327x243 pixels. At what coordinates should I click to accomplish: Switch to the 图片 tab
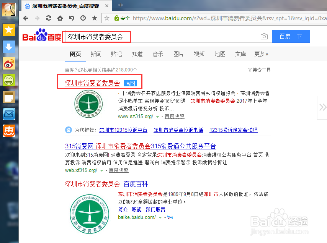pyautogui.click(x=178, y=54)
